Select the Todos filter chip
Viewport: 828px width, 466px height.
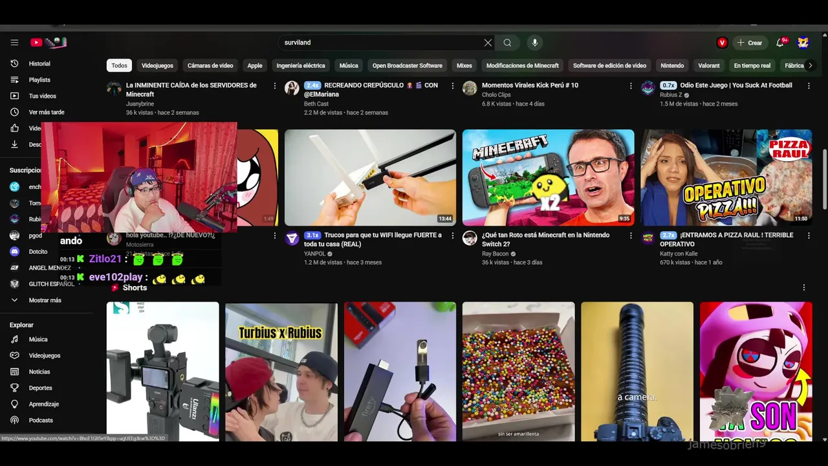pyautogui.click(x=119, y=65)
